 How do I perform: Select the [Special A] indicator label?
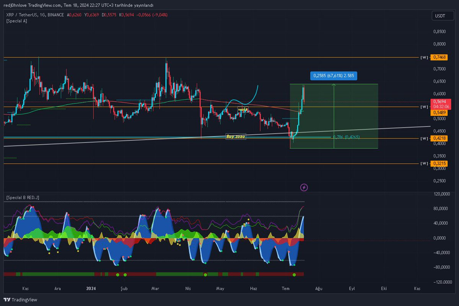click(x=16, y=21)
